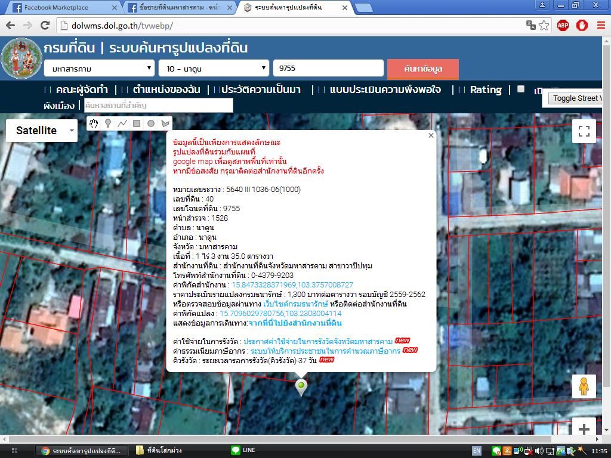Select the hand pan tool on map

point(94,123)
